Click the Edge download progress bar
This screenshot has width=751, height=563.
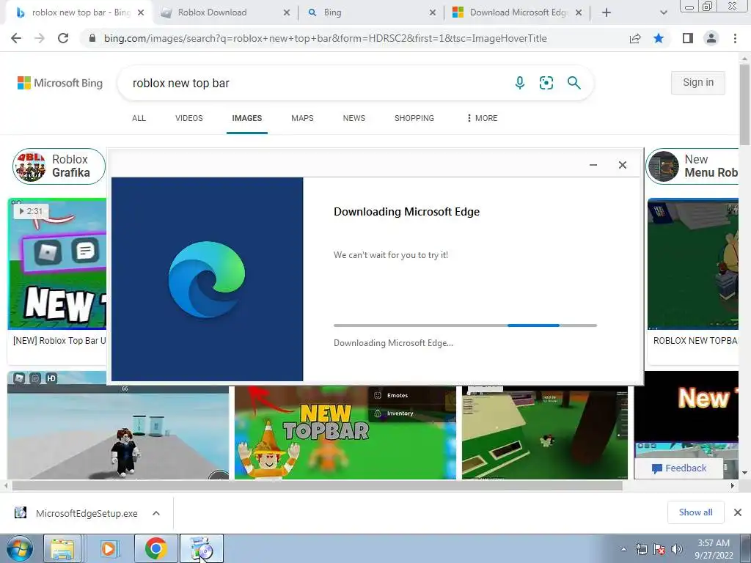coord(465,325)
